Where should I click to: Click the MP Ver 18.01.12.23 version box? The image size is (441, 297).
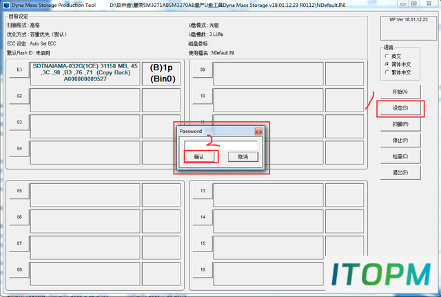409,28
